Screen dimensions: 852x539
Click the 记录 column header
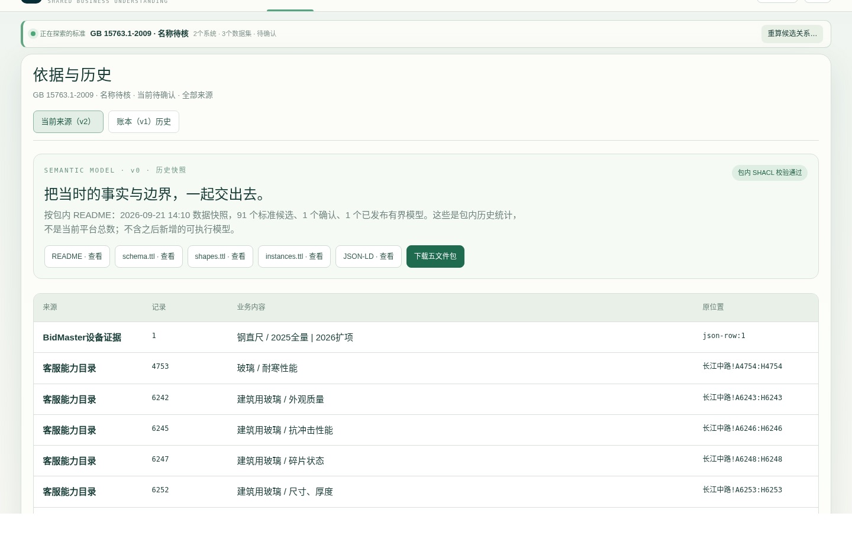(x=159, y=307)
